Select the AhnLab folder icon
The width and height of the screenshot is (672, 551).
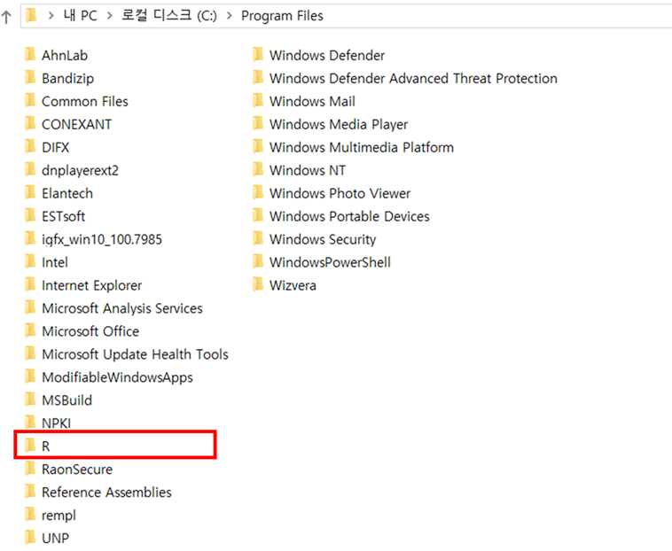[x=30, y=55]
